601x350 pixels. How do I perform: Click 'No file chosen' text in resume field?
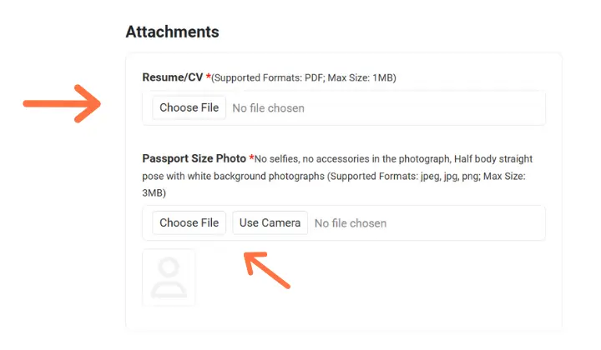coord(268,108)
